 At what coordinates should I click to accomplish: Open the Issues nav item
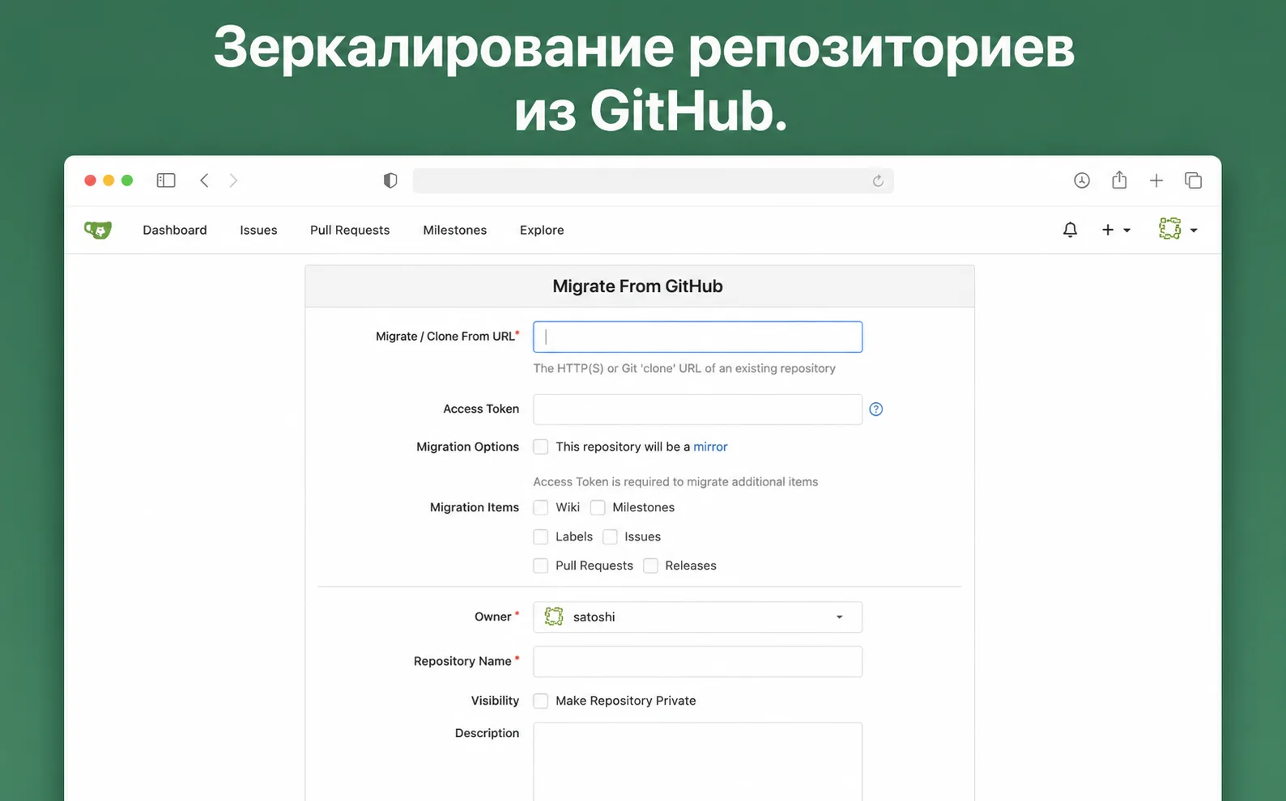click(x=258, y=230)
